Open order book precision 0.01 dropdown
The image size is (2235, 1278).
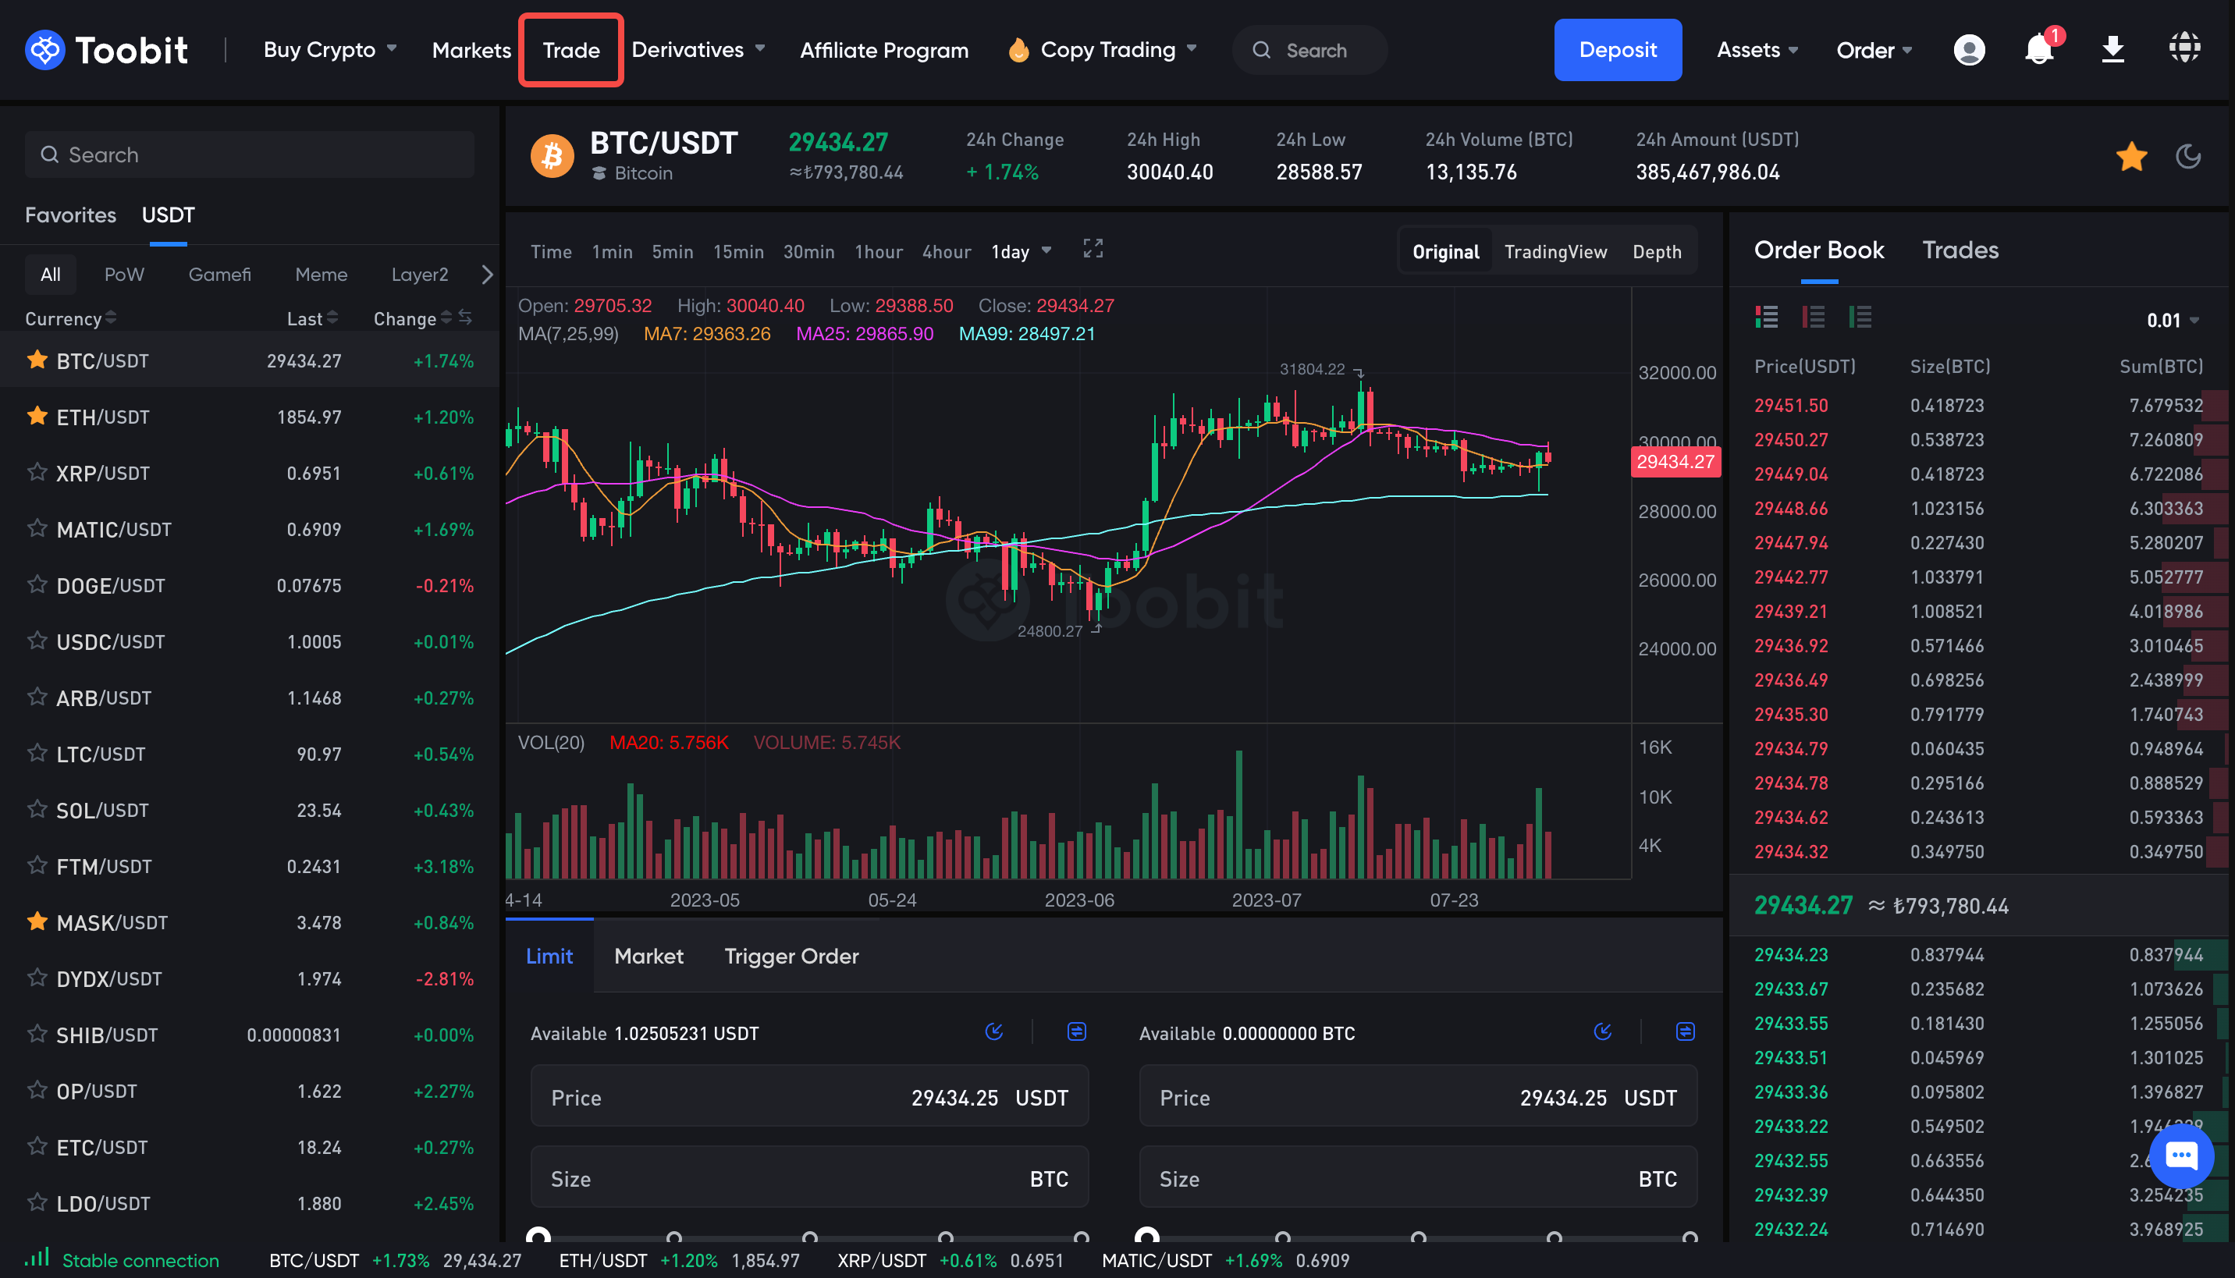pos(2173,321)
